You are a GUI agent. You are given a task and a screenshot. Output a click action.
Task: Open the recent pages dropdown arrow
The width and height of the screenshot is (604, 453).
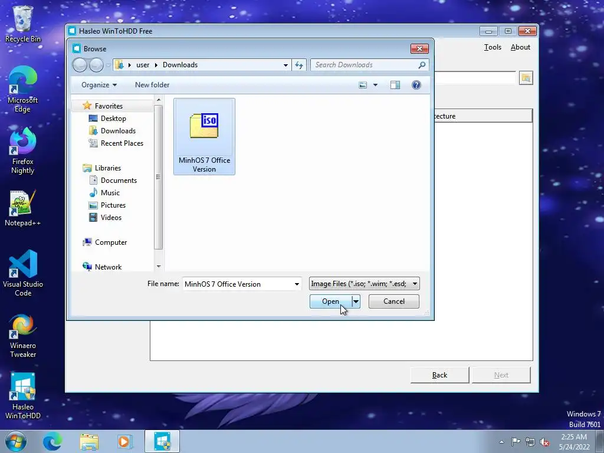point(109,65)
